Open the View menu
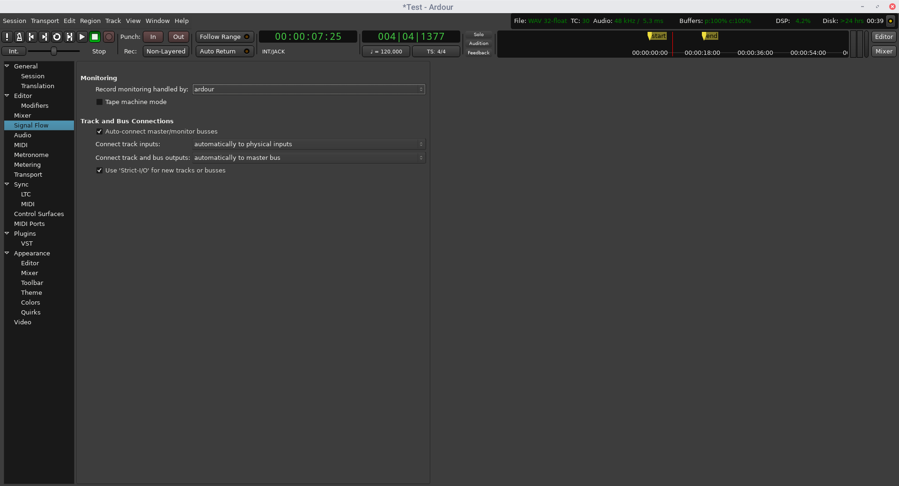Viewport: 899px width, 486px height. point(133,21)
